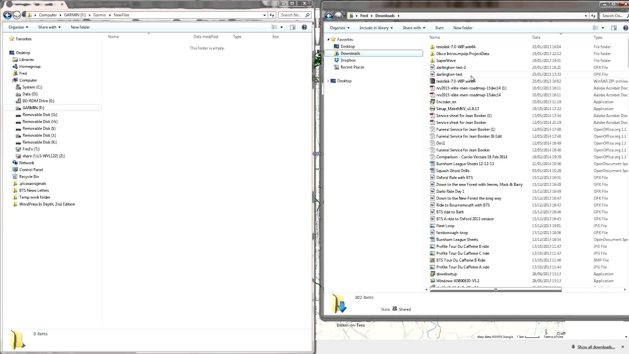Sort by the Size column in the GARMIN window
This screenshot has height=354, width=629.
click(x=276, y=37)
